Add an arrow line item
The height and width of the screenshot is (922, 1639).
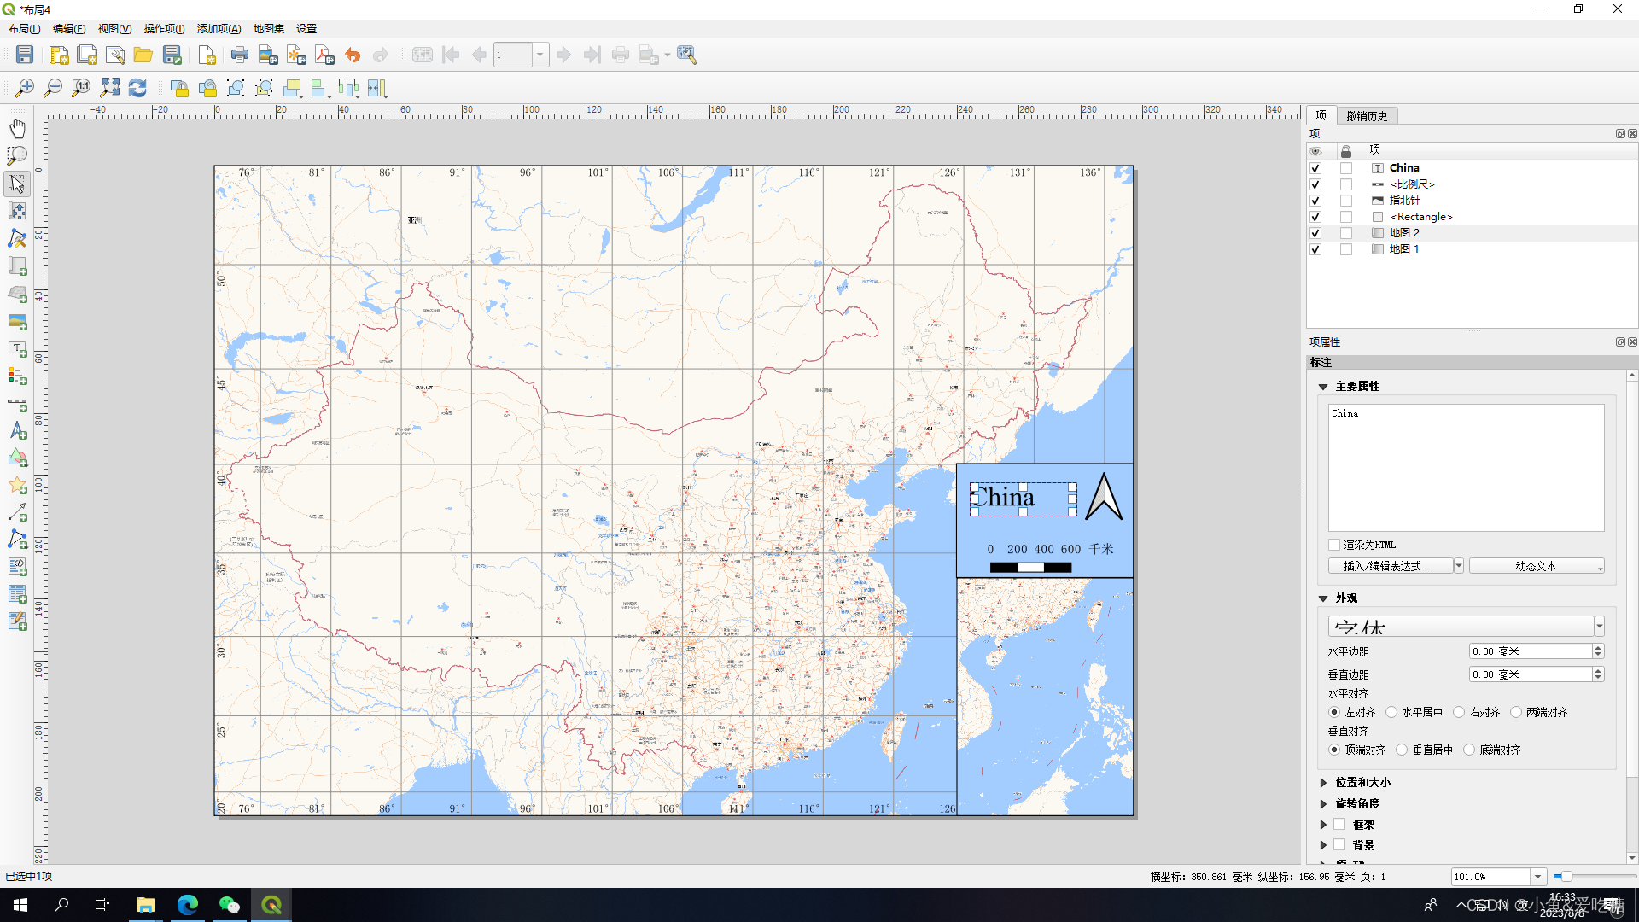coord(17,512)
